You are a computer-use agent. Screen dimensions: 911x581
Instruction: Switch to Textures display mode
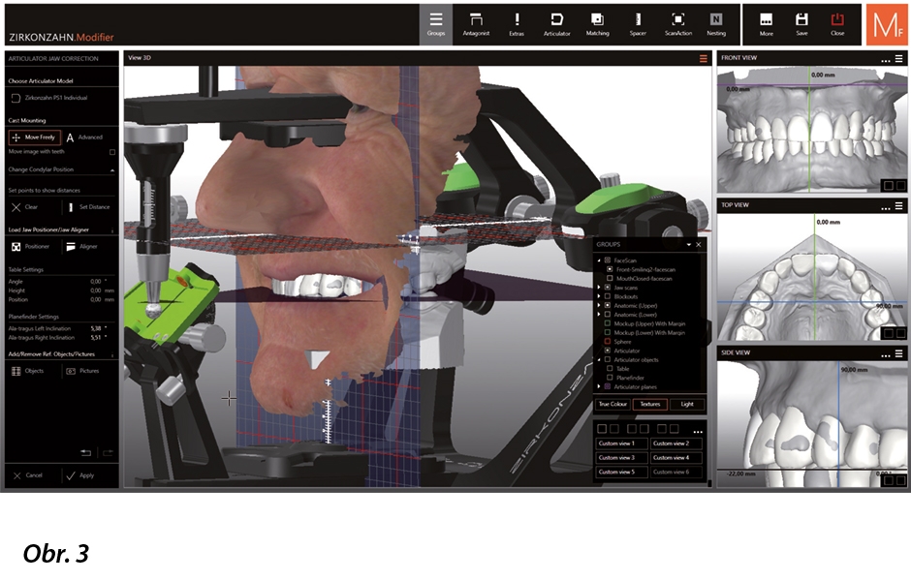649,405
